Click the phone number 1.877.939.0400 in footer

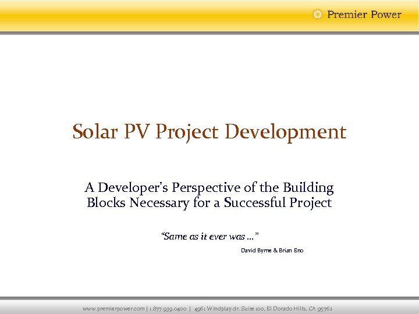168,309
